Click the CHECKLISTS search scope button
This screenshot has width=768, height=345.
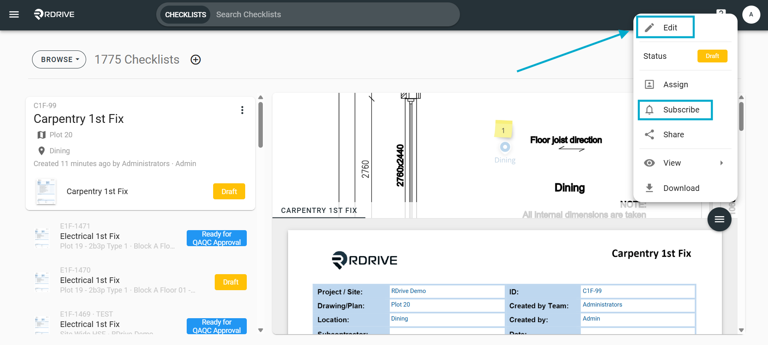[185, 15]
